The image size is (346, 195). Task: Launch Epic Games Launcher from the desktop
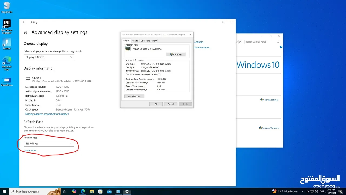click(x=7, y=27)
